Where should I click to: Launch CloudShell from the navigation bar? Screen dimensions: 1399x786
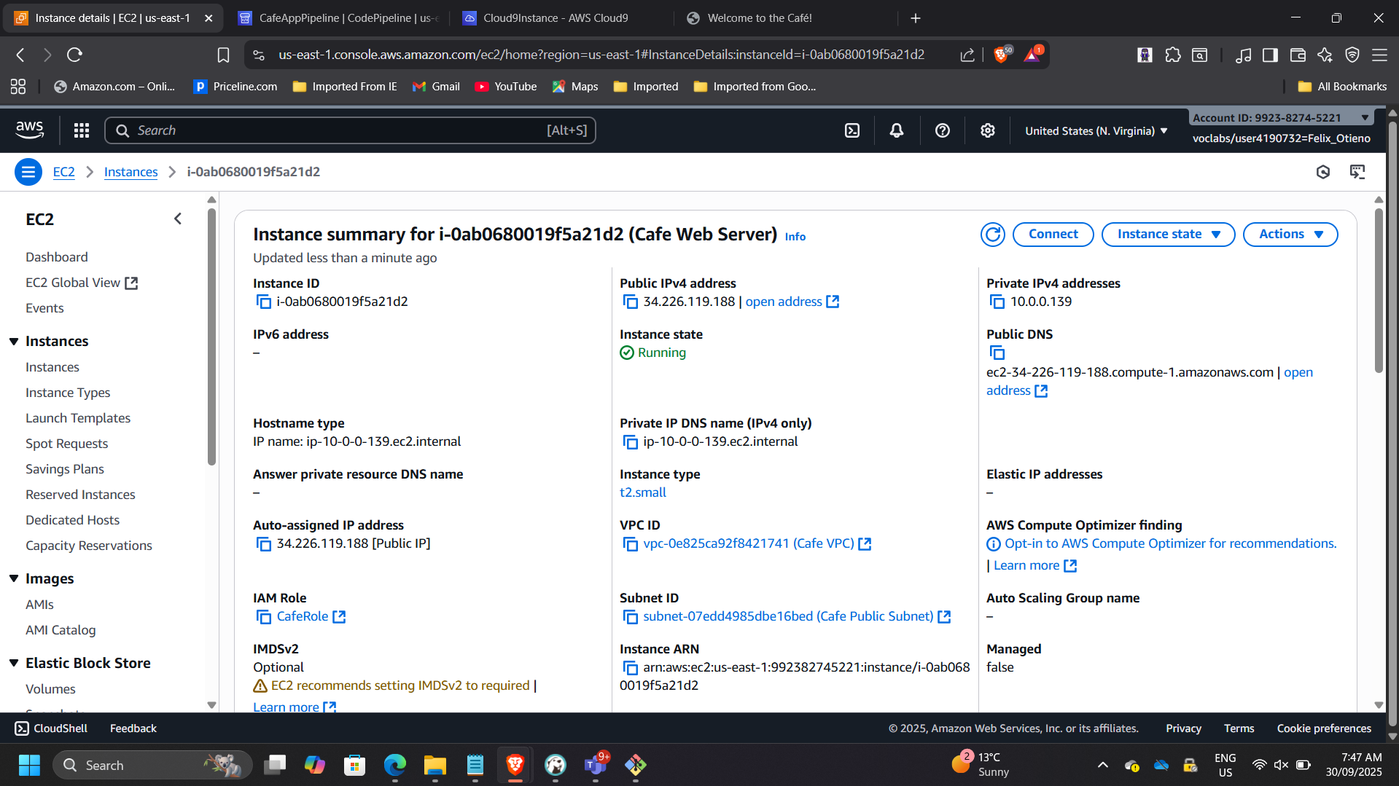852,130
